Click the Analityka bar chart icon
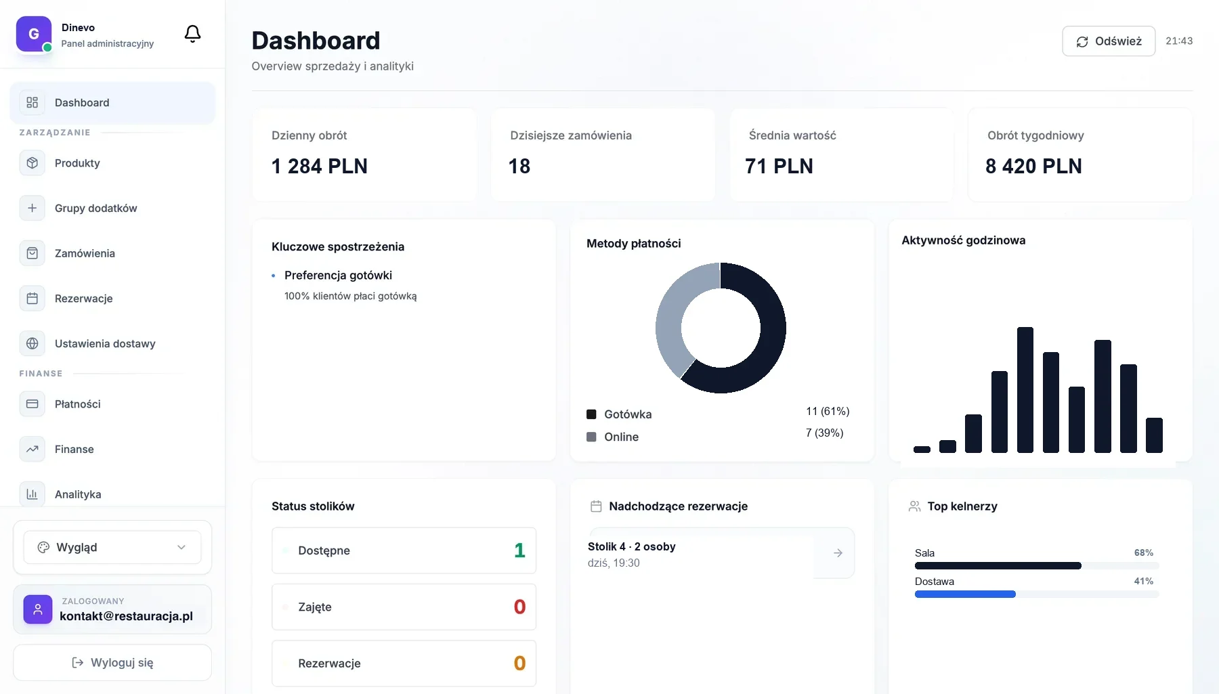Image resolution: width=1219 pixels, height=694 pixels. click(32, 494)
